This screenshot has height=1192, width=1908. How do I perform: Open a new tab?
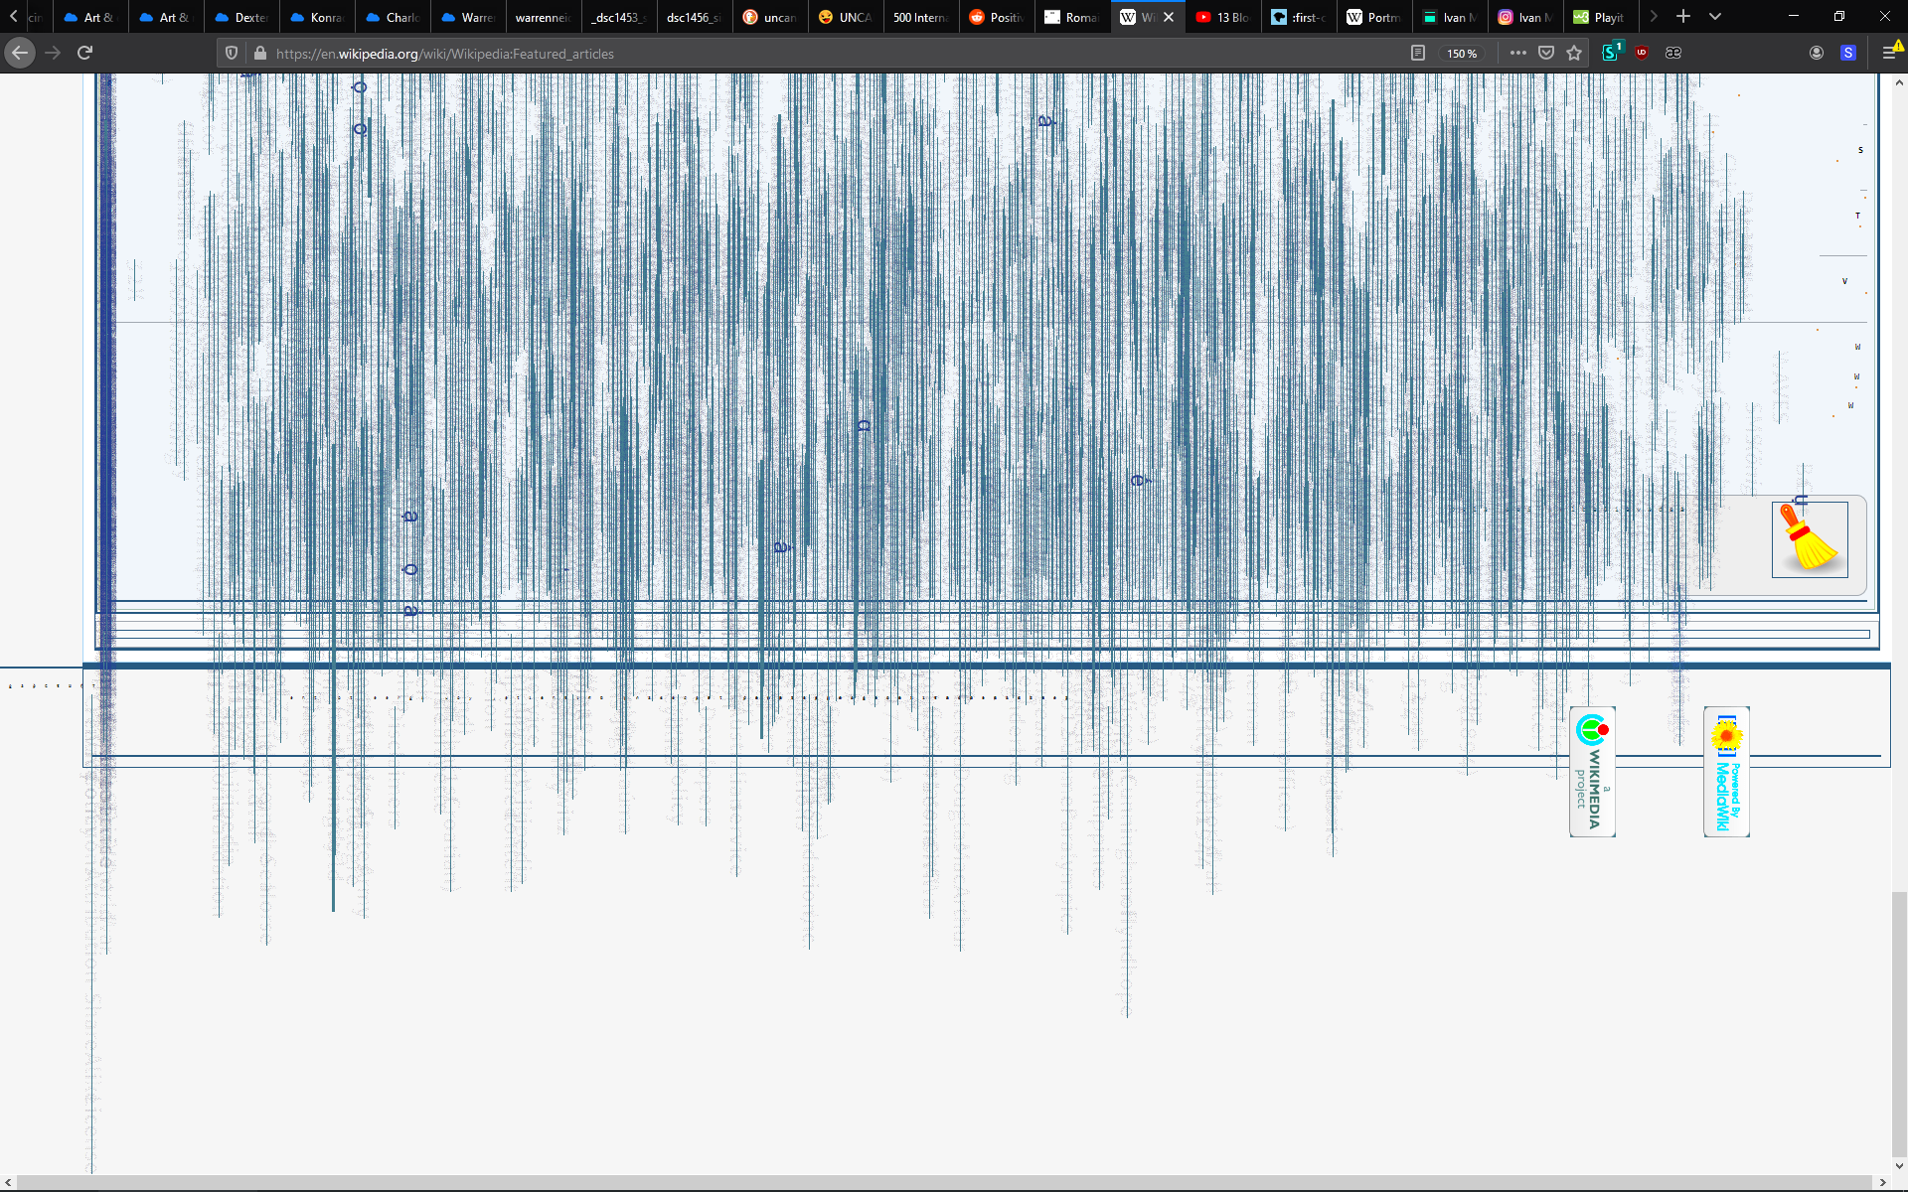point(1683,17)
